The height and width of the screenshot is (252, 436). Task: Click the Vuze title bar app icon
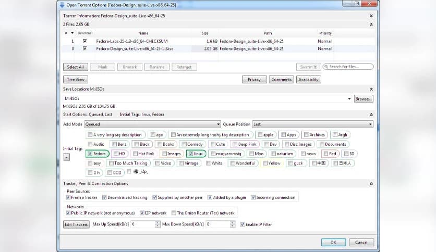[62, 5]
